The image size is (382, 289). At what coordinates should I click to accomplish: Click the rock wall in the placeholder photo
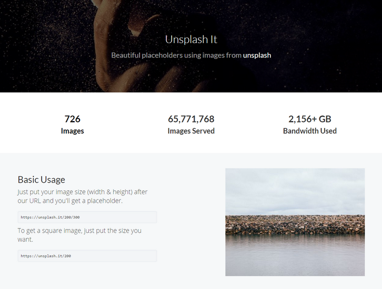(x=295, y=225)
